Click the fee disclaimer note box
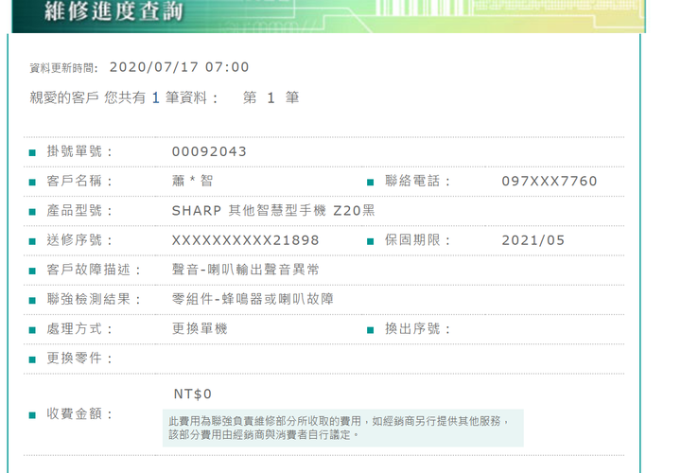The image size is (681, 473). click(x=343, y=428)
